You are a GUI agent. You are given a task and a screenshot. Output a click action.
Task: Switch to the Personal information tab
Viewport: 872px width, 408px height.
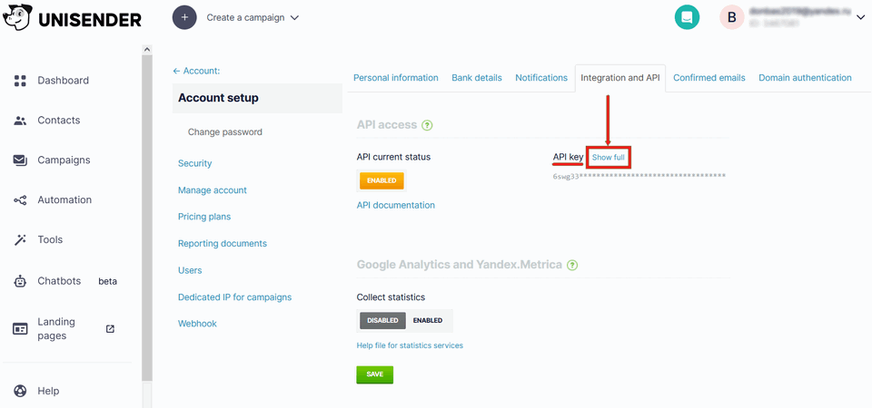click(x=395, y=78)
